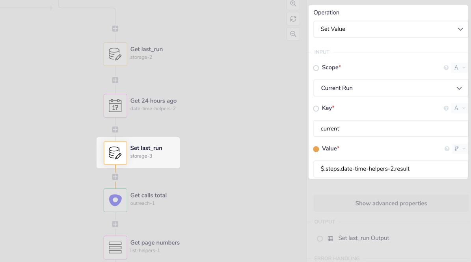Click the Get last_run storage step icon
The image size is (471, 262).
(x=115, y=54)
